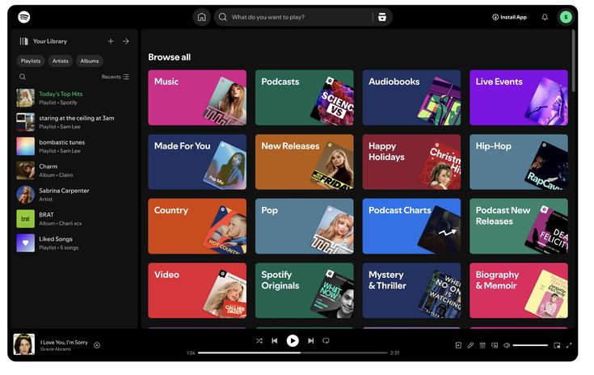
Task: Filter library by Playlists
Action: click(31, 61)
